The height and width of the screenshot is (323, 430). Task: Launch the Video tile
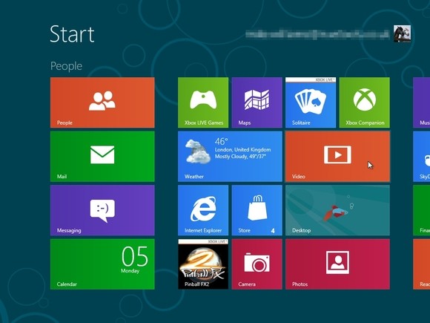(337, 156)
